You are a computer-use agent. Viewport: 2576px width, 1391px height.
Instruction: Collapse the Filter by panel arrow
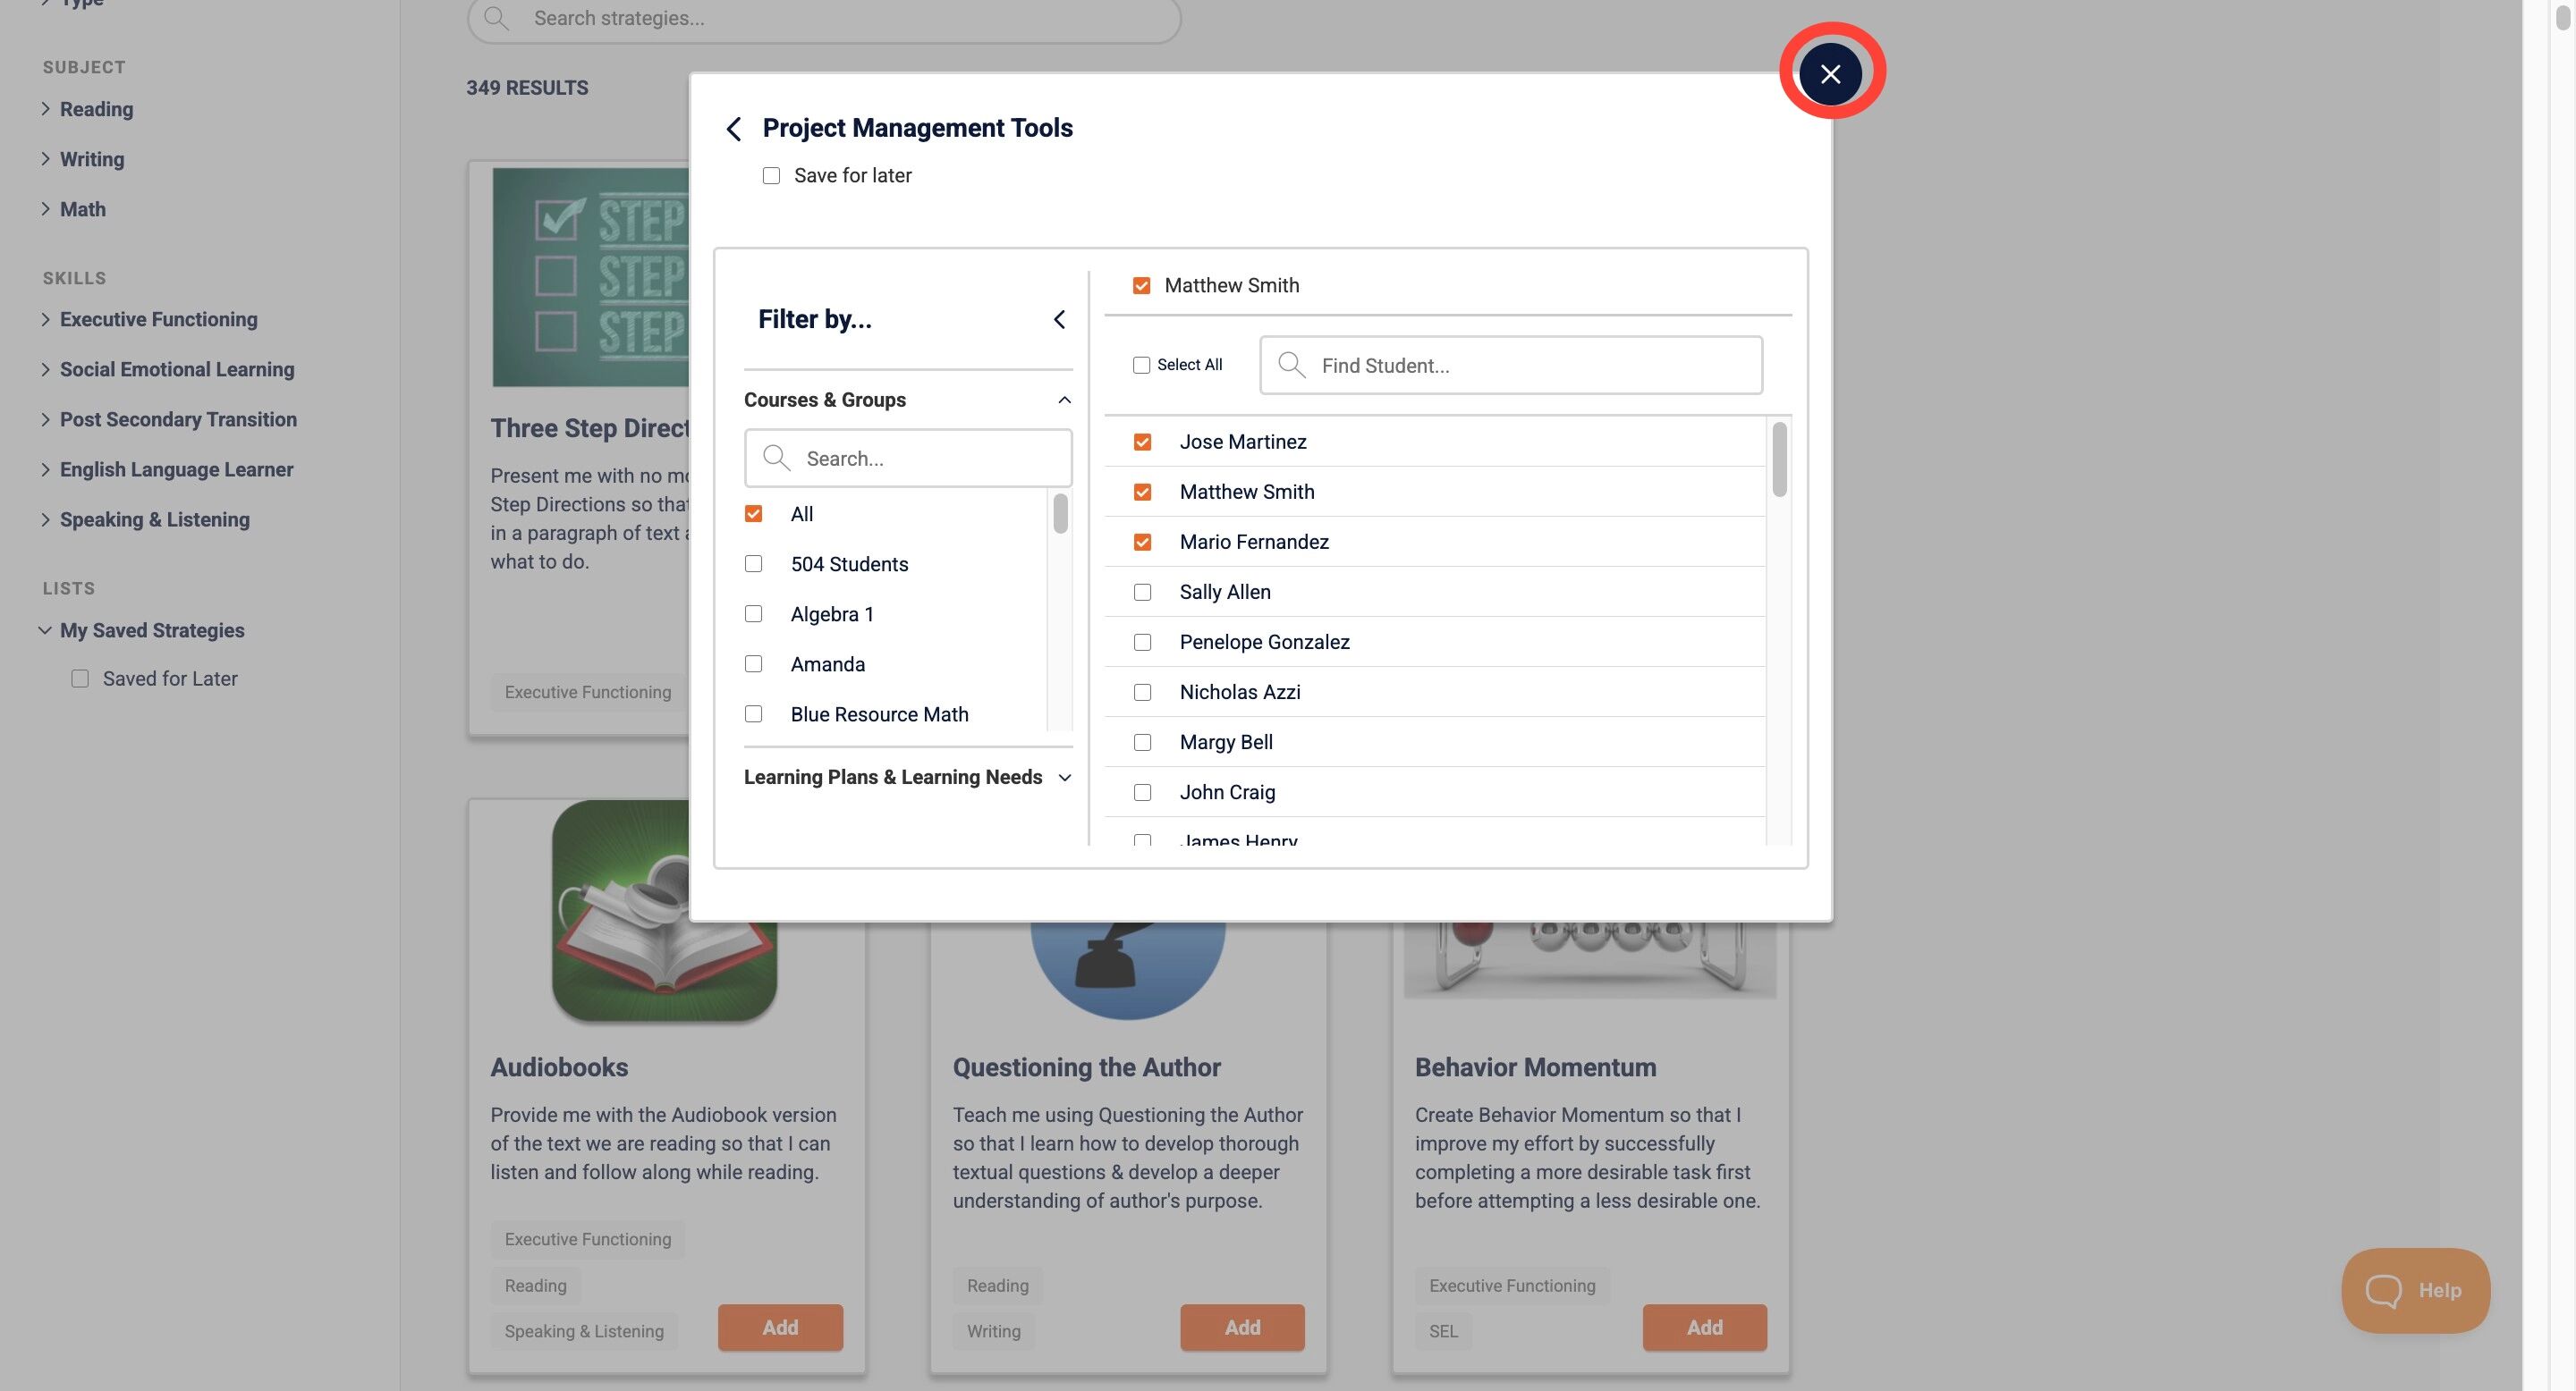click(1059, 320)
